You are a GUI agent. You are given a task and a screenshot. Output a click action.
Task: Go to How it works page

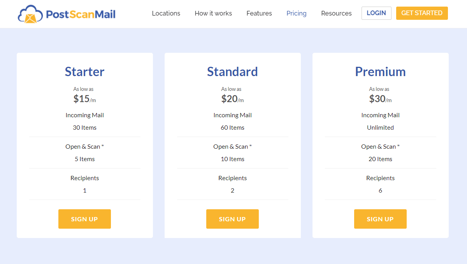[x=213, y=13]
